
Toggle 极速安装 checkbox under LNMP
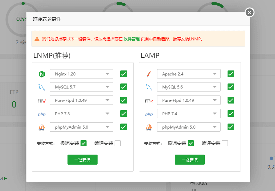pos(84,143)
